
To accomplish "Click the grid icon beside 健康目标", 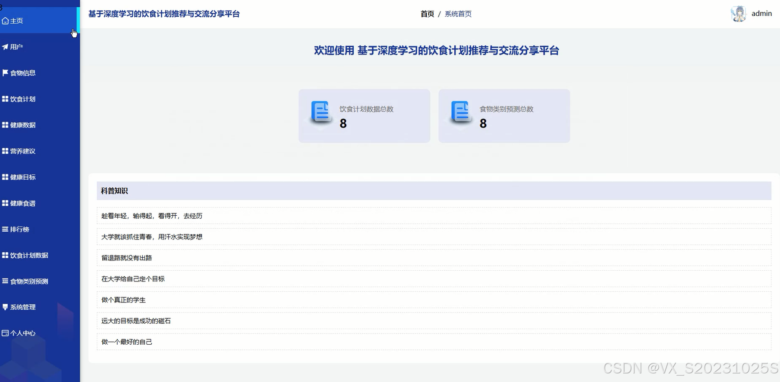I will click(5, 177).
